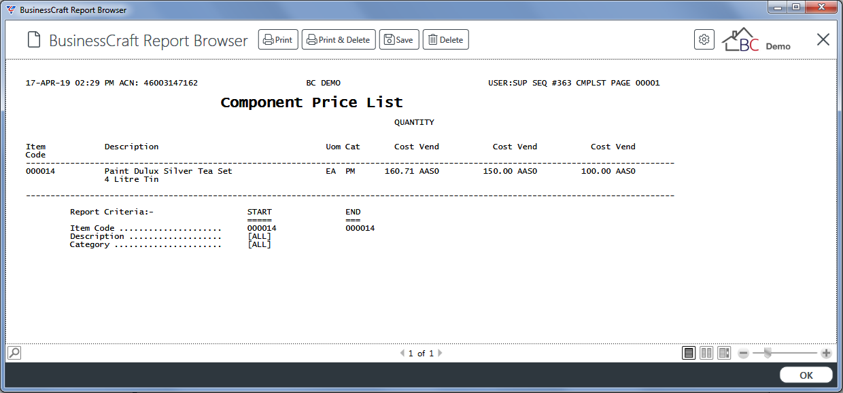843x393 pixels.
Task: Confirm with the OK button
Action: pyautogui.click(x=806, y=375)
